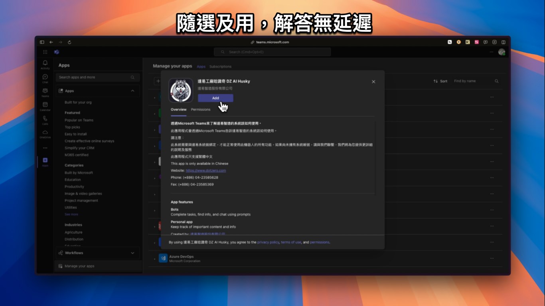Select M365 certified
Screen dimensions: 545x306
click(77, 155)
